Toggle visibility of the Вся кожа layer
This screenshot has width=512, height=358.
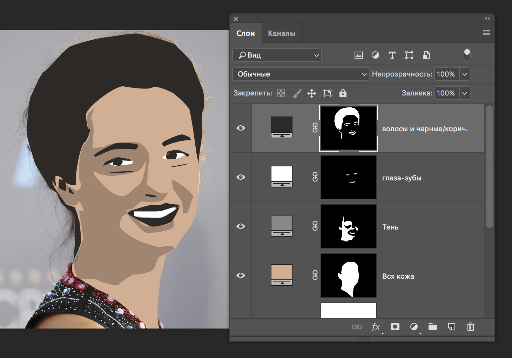pos(241,276)
